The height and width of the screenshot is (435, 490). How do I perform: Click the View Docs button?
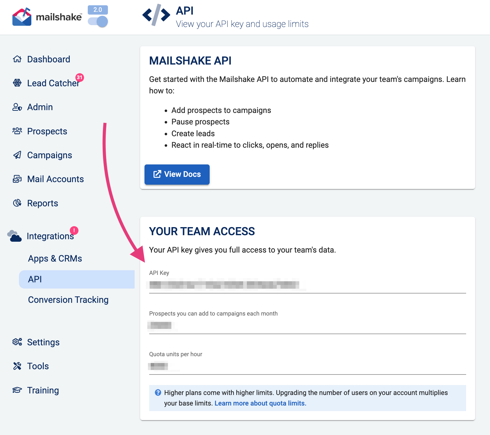click(177, 174)
